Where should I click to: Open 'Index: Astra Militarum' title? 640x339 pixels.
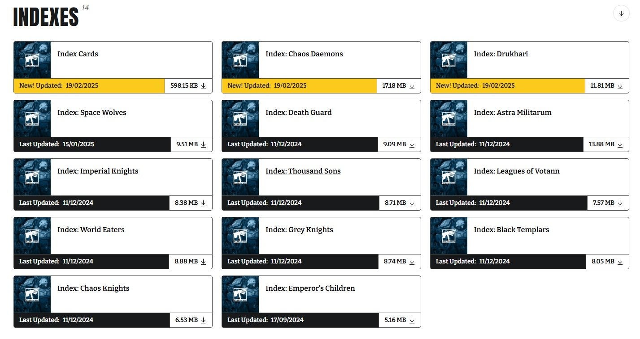[x=513, y=113]
